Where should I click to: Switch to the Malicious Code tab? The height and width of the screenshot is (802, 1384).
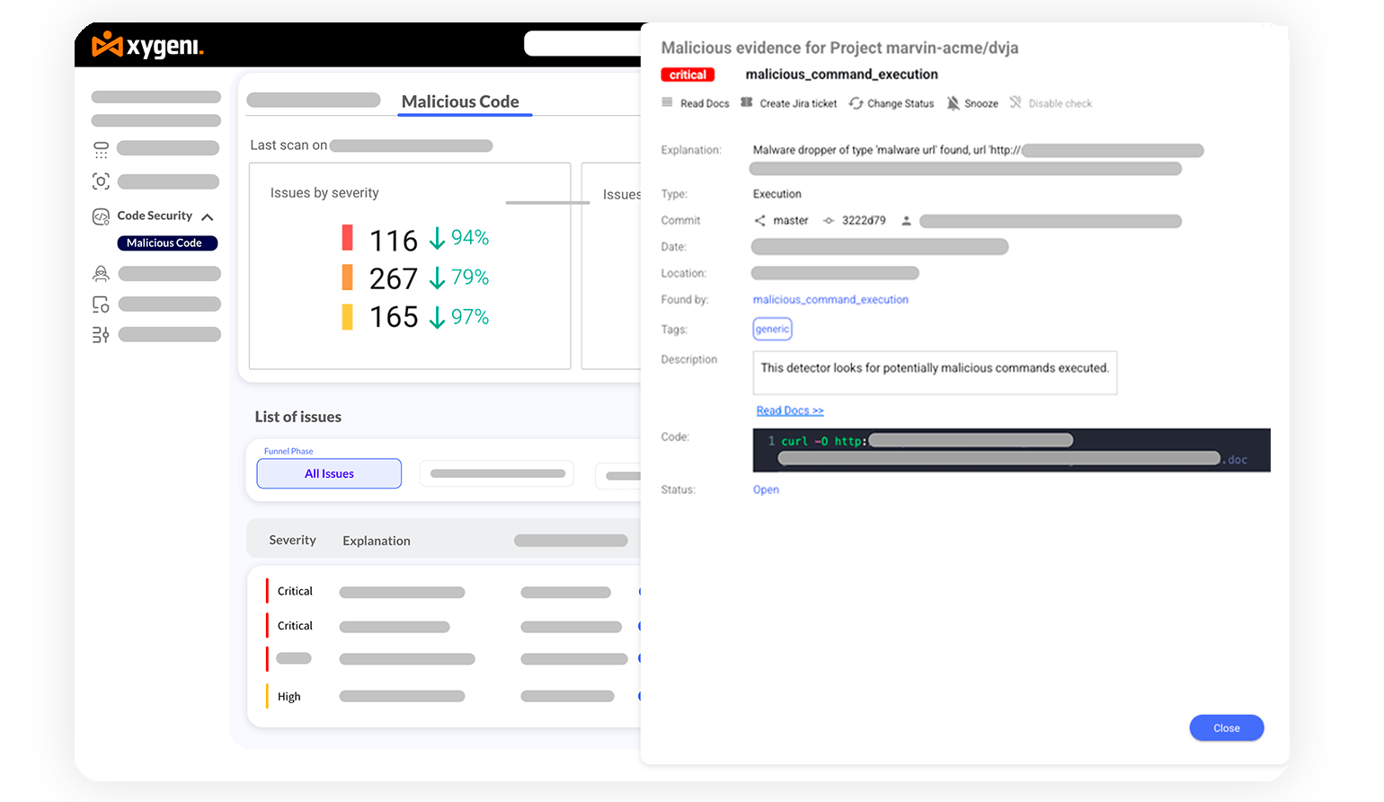tap(460, 101)
